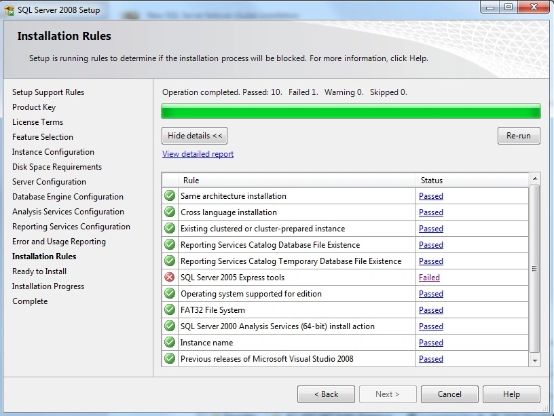The width and height of the screenshot is (554, 416).
Task: Click check icon for SQL Server 2000 Analysis Services rule
Action: pyautogui.click(x=170, y=326)
